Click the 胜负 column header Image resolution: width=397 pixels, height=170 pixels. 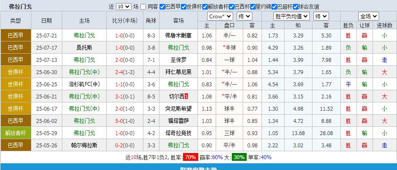coord(348,25)
